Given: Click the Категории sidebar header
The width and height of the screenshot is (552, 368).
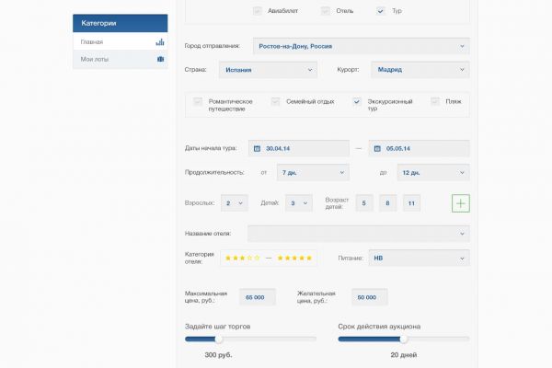Looking at the screenshot, I should click(120, 23).
